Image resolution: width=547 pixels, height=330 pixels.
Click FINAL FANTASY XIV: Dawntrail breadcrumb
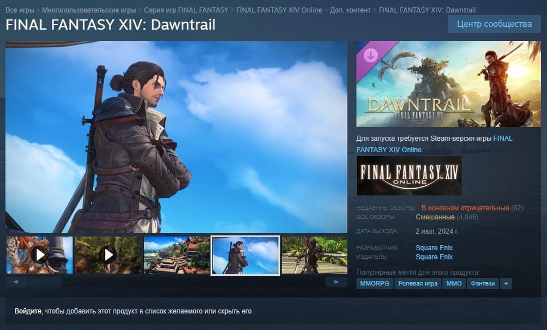coord(427,10)
